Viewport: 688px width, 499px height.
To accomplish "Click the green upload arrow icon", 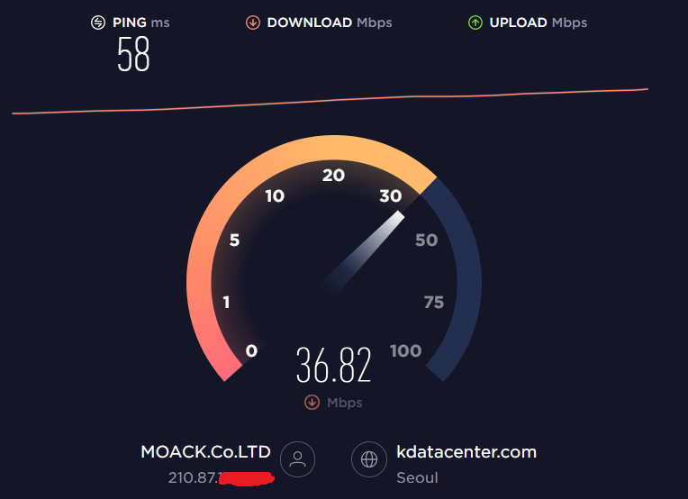I will point(475,23).
